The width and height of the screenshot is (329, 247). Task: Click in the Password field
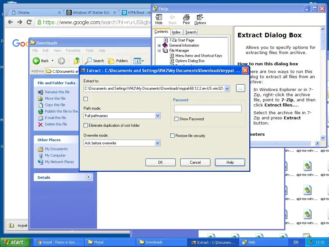tap(208, 109)
